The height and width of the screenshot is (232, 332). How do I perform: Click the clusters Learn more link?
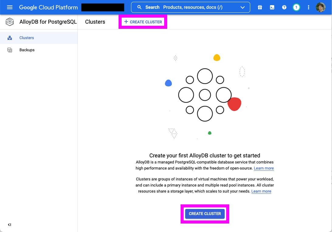click(x=261, y=191)
